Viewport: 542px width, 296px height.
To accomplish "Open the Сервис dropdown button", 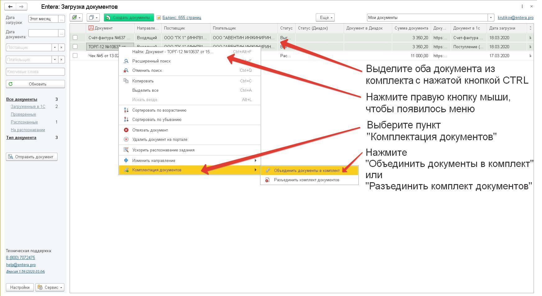I will (50, 287).
